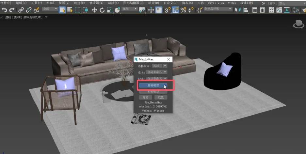Click the viewport [+] general menu label
Screen dimensions: 306x154
[x=1, y=17]
